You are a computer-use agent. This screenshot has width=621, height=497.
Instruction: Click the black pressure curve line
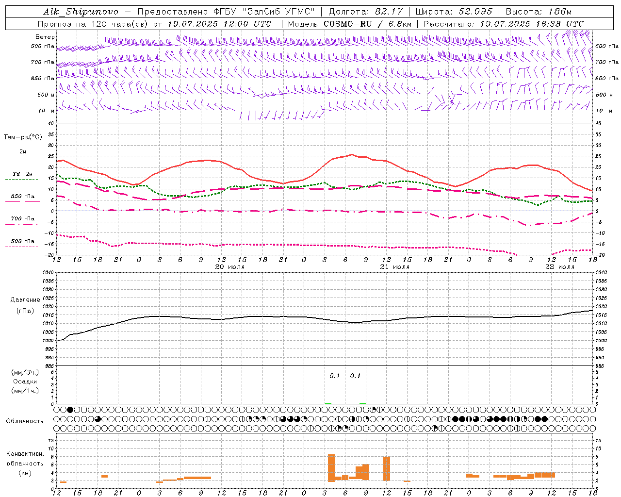(x=325, y=319)
